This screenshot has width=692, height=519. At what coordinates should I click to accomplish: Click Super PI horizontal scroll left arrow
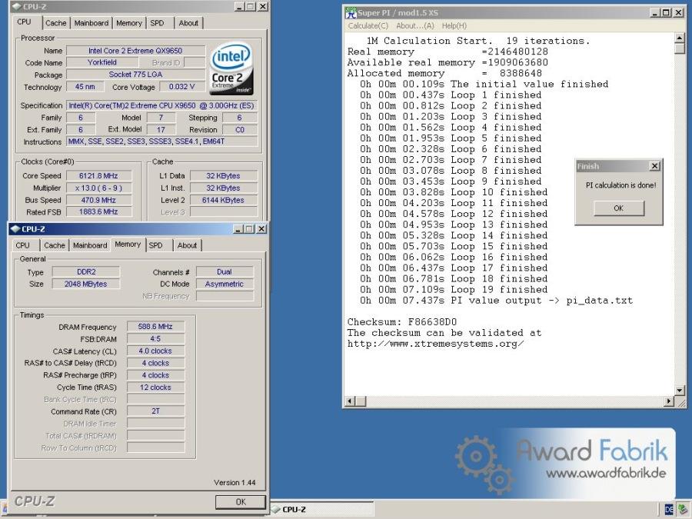[350, 401]
